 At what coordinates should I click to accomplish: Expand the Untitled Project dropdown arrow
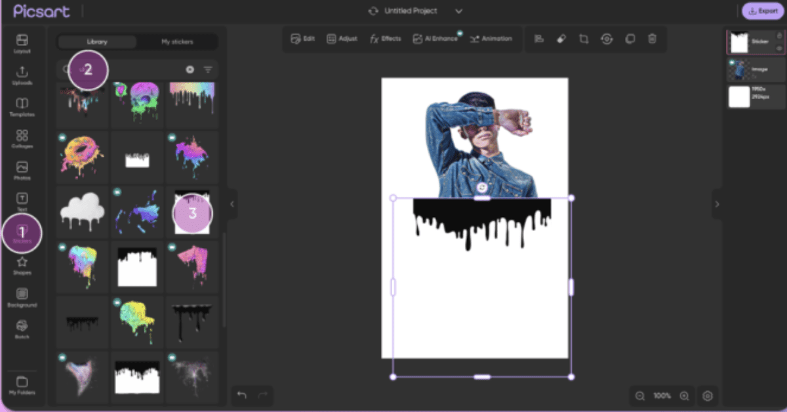[x=458, y=11]
